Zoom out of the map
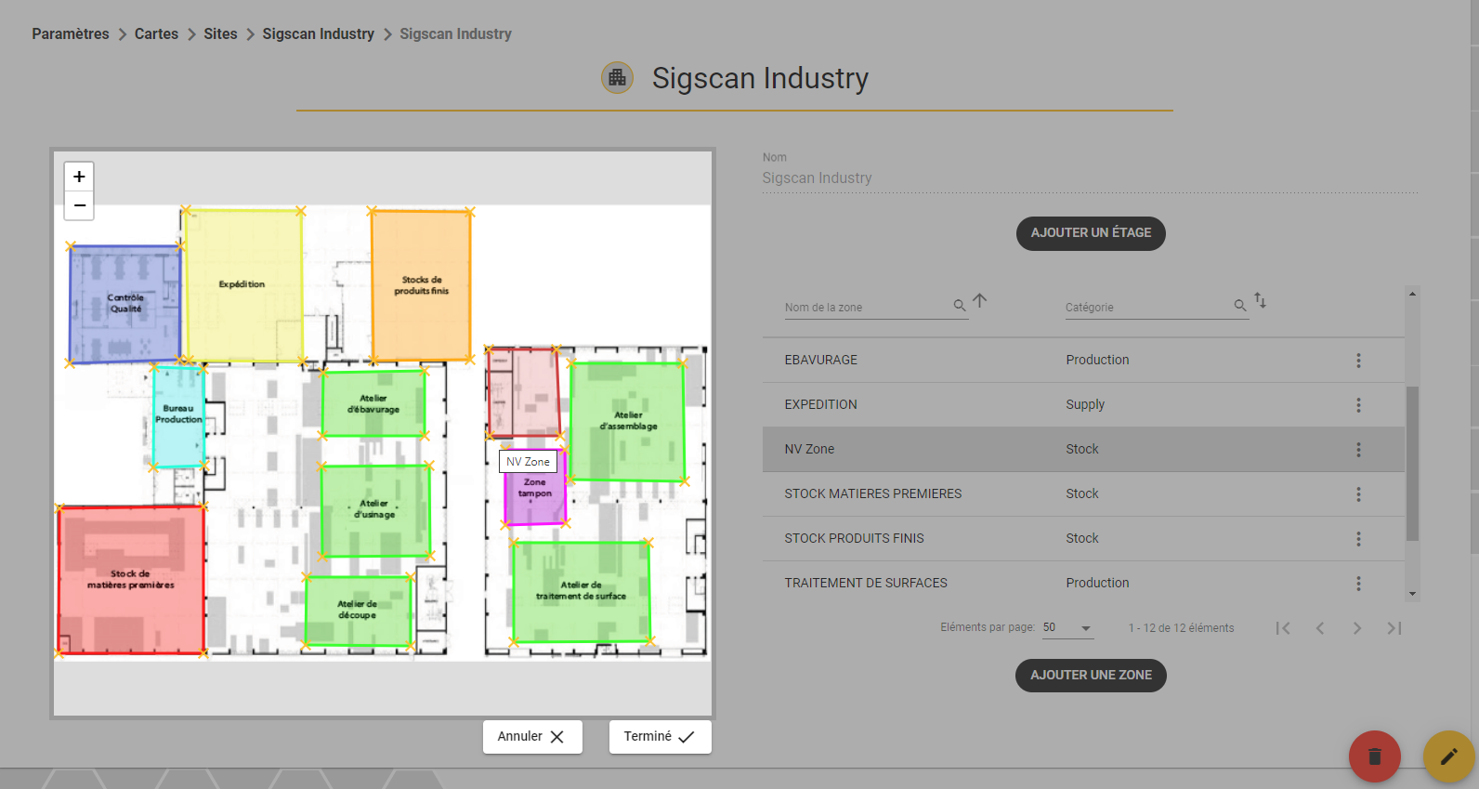The height and width of the screenshot is (789, 1479). point(79,205)
